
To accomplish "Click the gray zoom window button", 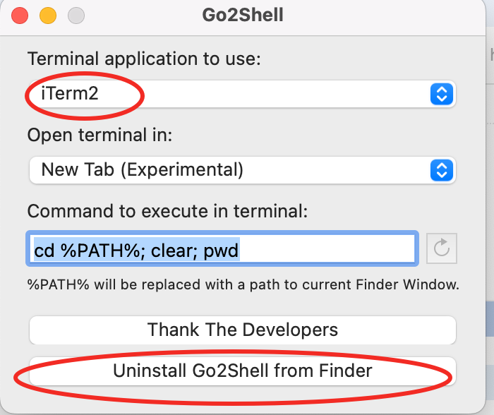I will (75, 15).
